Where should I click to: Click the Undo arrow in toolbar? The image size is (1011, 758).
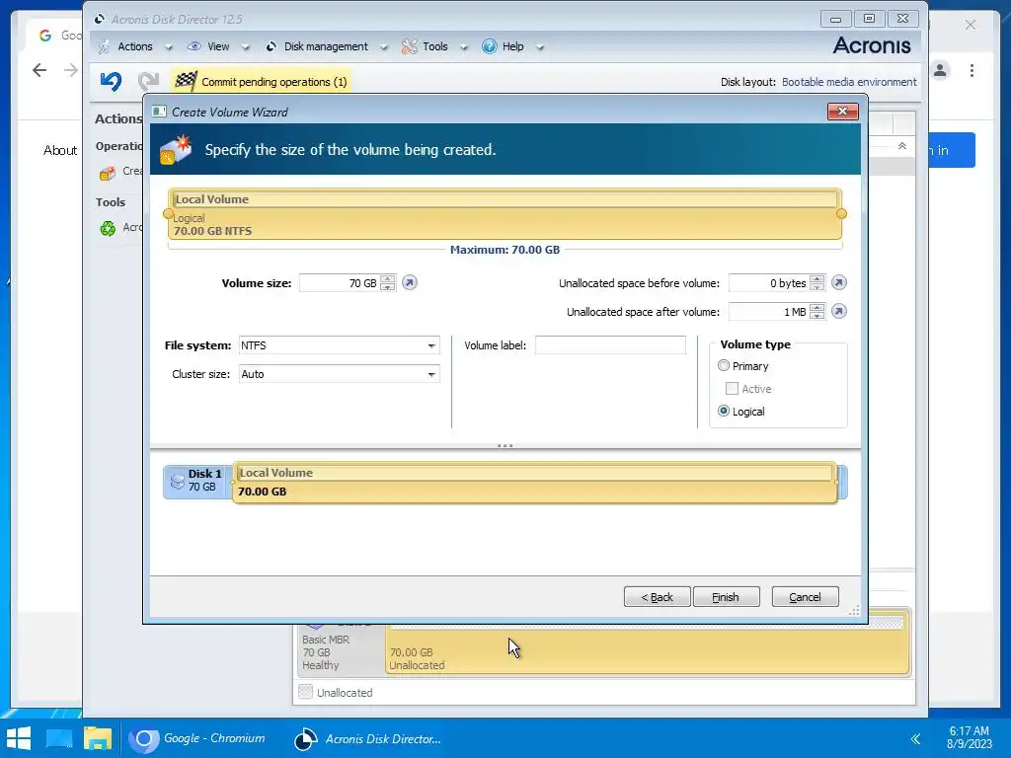(111, 81)
